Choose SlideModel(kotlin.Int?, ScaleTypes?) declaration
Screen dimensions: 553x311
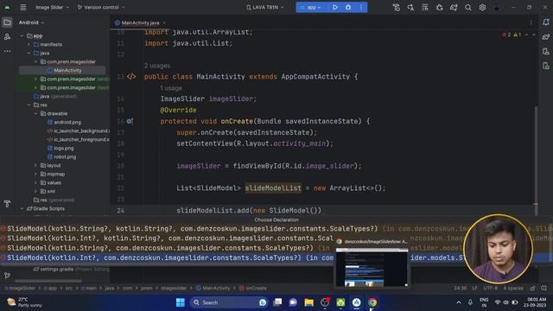[276, 257]
